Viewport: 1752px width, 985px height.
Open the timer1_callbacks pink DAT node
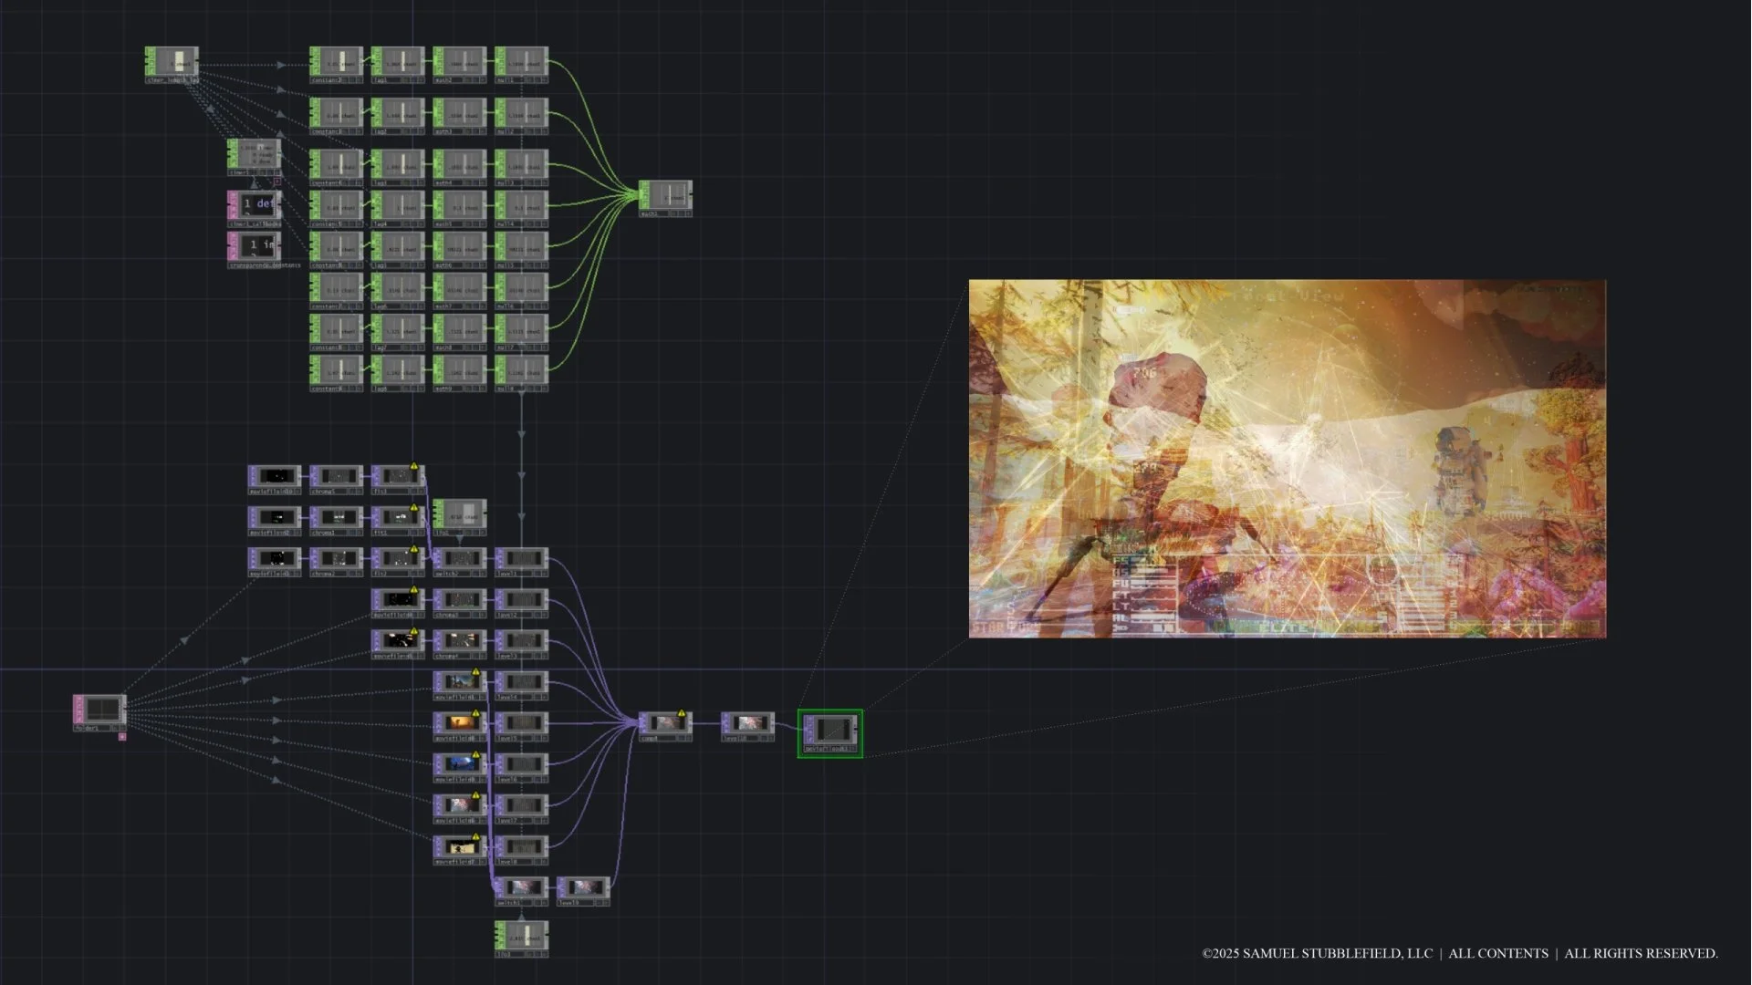[254, 205]
